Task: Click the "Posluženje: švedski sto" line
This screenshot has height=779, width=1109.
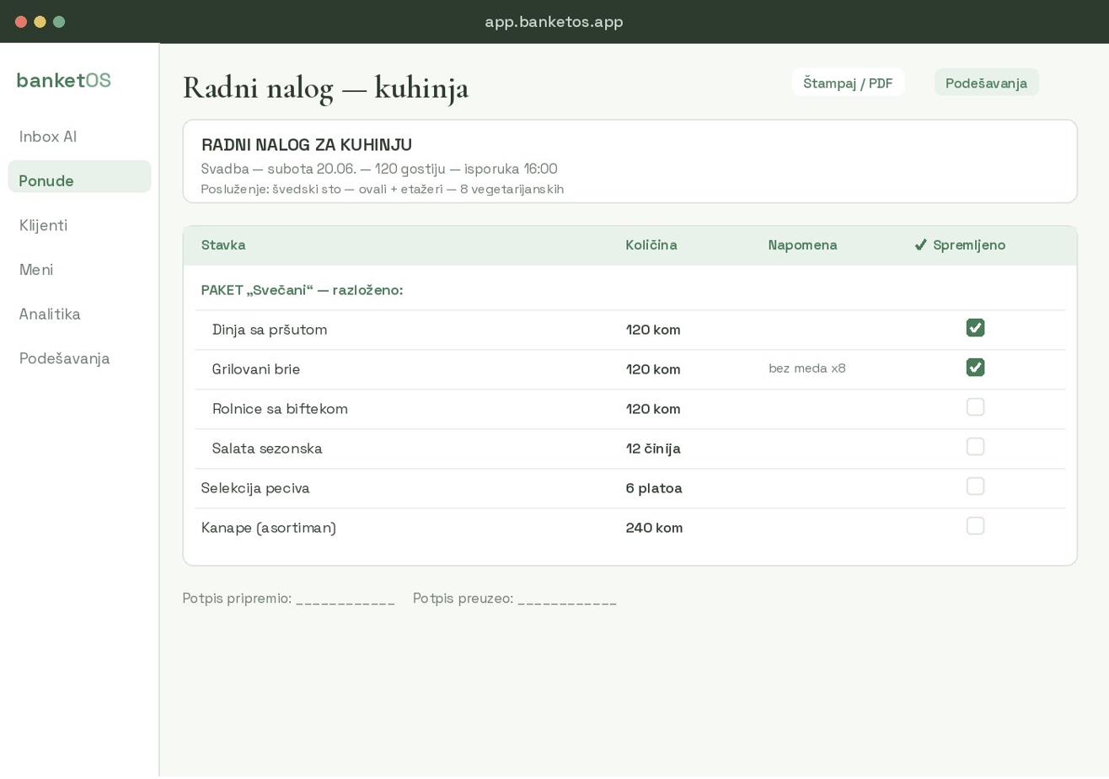Action: [x=383, y=189]
